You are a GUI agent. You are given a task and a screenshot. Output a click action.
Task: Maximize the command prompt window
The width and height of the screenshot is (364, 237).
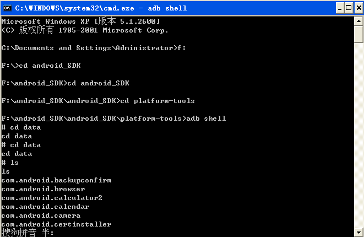349,8
